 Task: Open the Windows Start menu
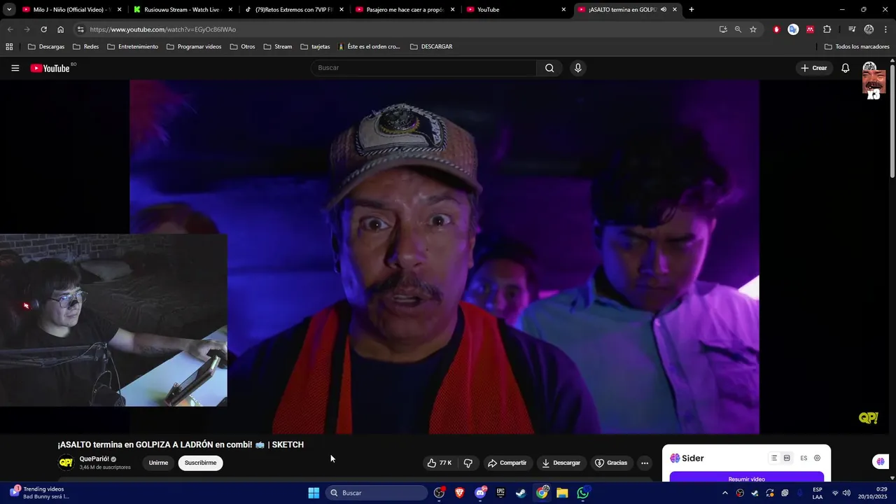(314, 493)
